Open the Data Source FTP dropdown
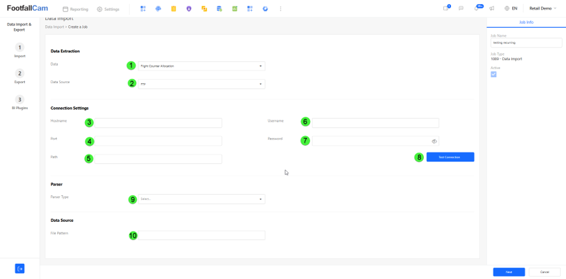The height and width of the screenshot is (279, 566). pos(202,84)
